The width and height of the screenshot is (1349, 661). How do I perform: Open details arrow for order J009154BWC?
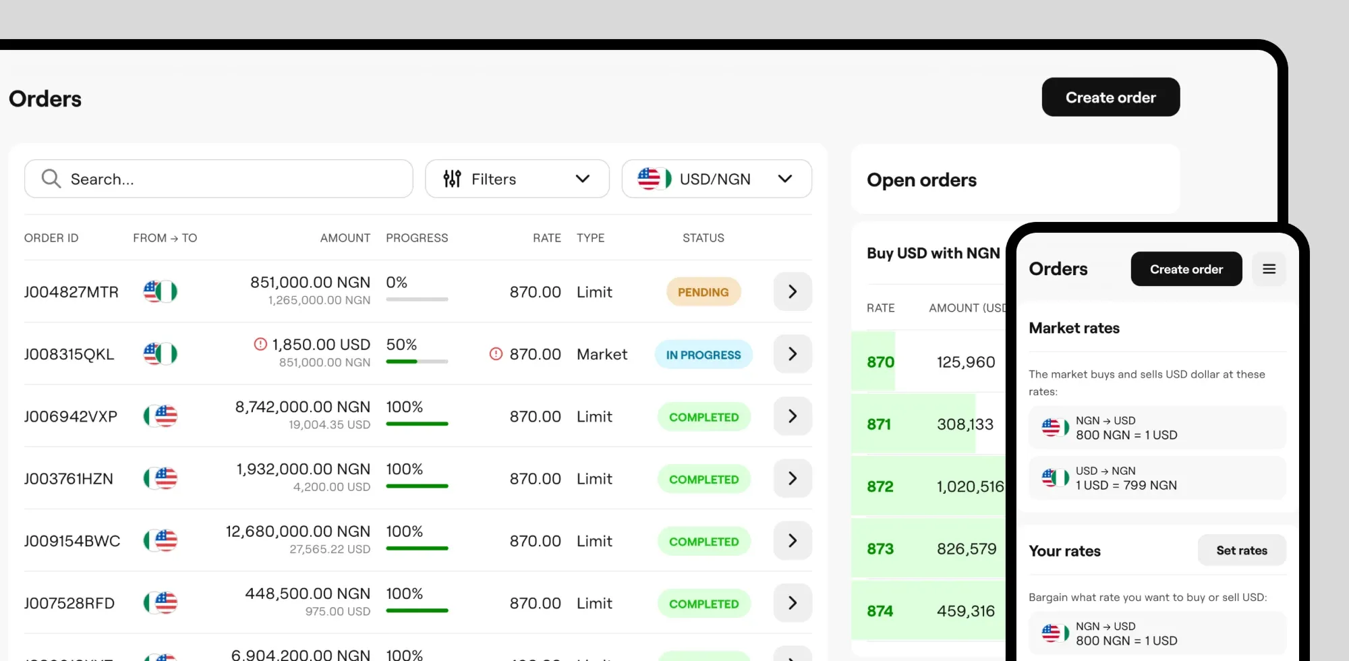pyautogui.click(x=793, y=541)
